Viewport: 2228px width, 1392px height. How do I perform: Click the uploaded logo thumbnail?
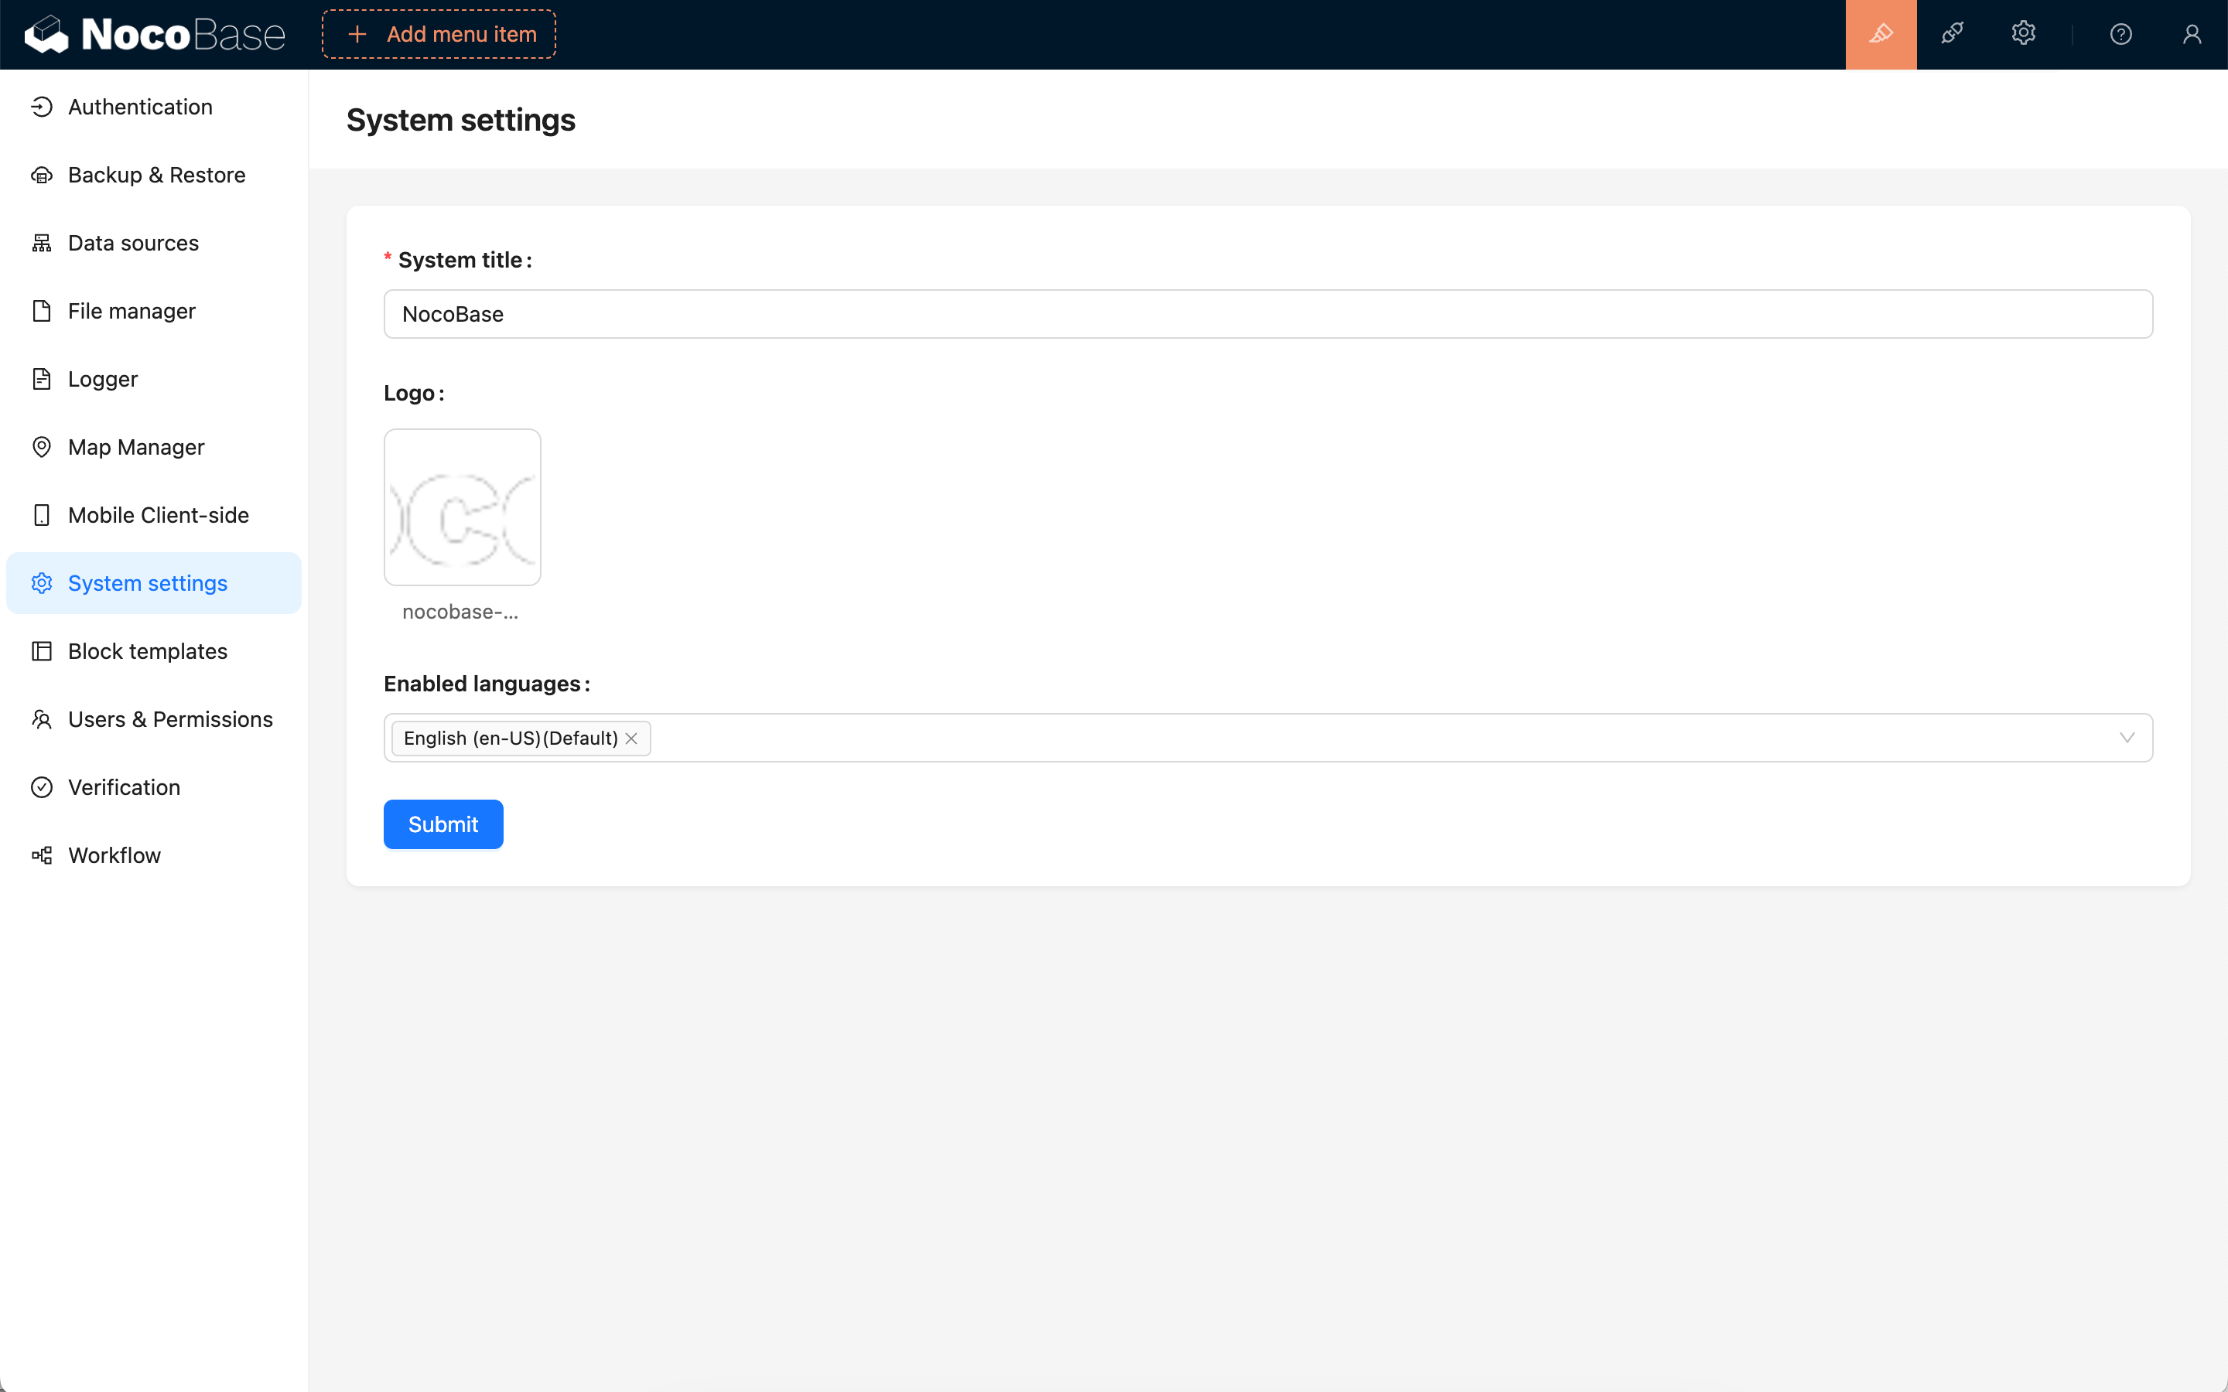point(462,507)
